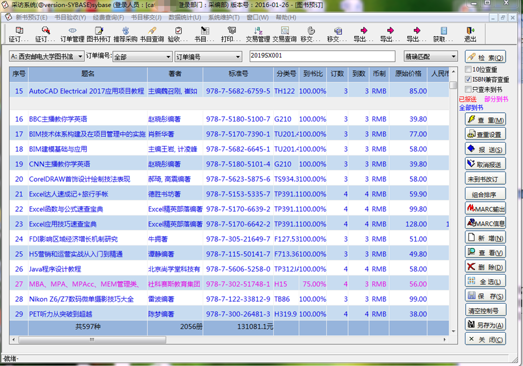Expand the 订单编号 search field dropdown
Viewport: 523px width, 366px height.
(238, 57)
